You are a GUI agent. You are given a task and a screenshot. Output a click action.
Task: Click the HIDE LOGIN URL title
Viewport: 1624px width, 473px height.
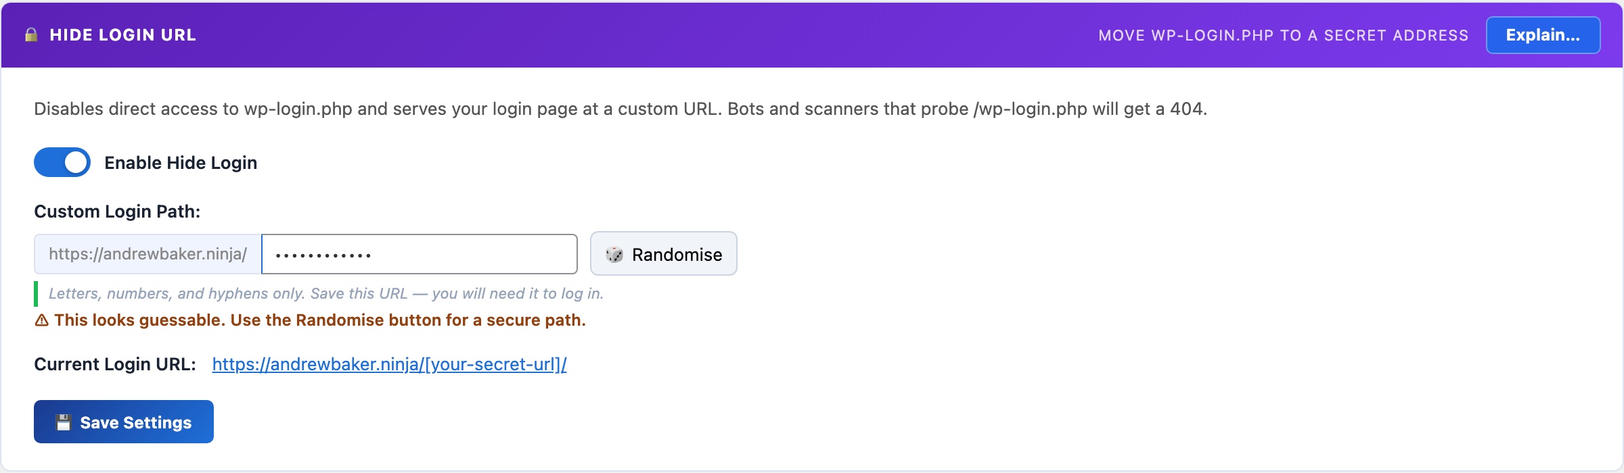coord(125,35)
